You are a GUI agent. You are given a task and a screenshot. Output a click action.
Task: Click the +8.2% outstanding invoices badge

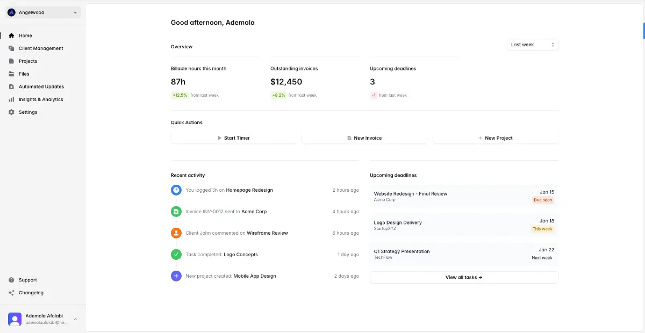(278, 95)
